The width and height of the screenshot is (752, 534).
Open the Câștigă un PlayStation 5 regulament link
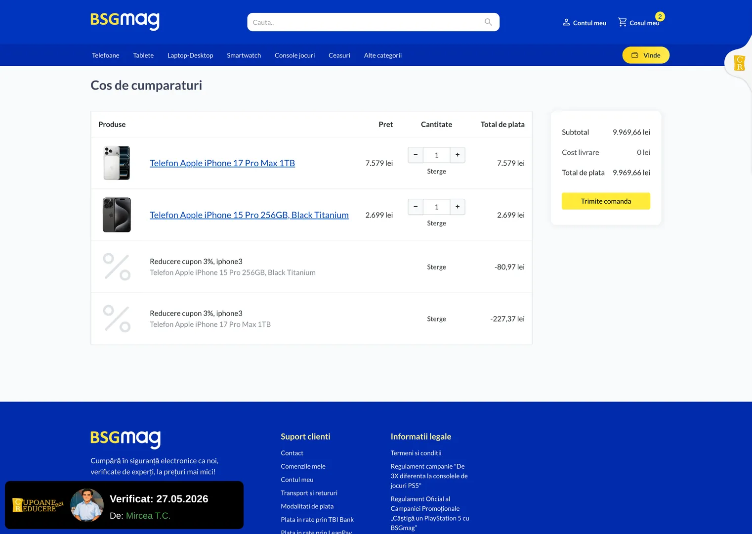[430, 513]
